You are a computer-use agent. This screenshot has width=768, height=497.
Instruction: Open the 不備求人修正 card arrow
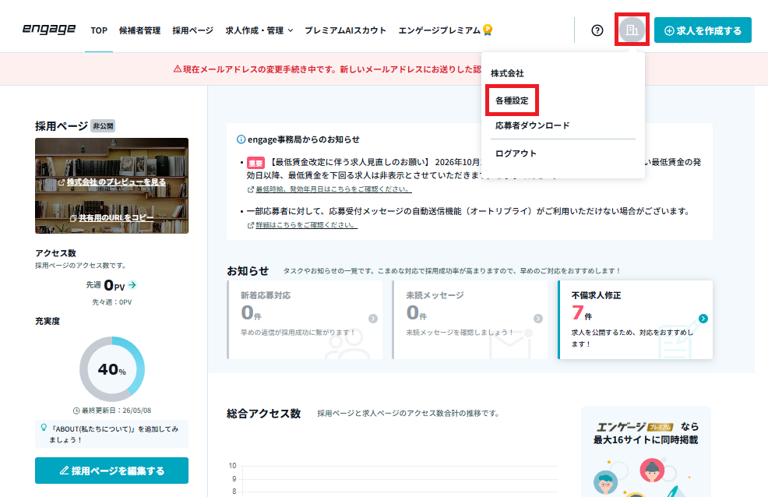(703, 319)
